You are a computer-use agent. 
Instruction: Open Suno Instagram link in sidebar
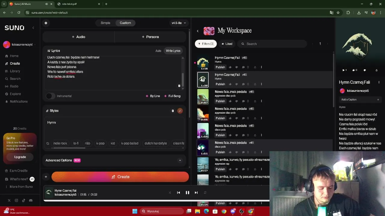pos(16,200)
